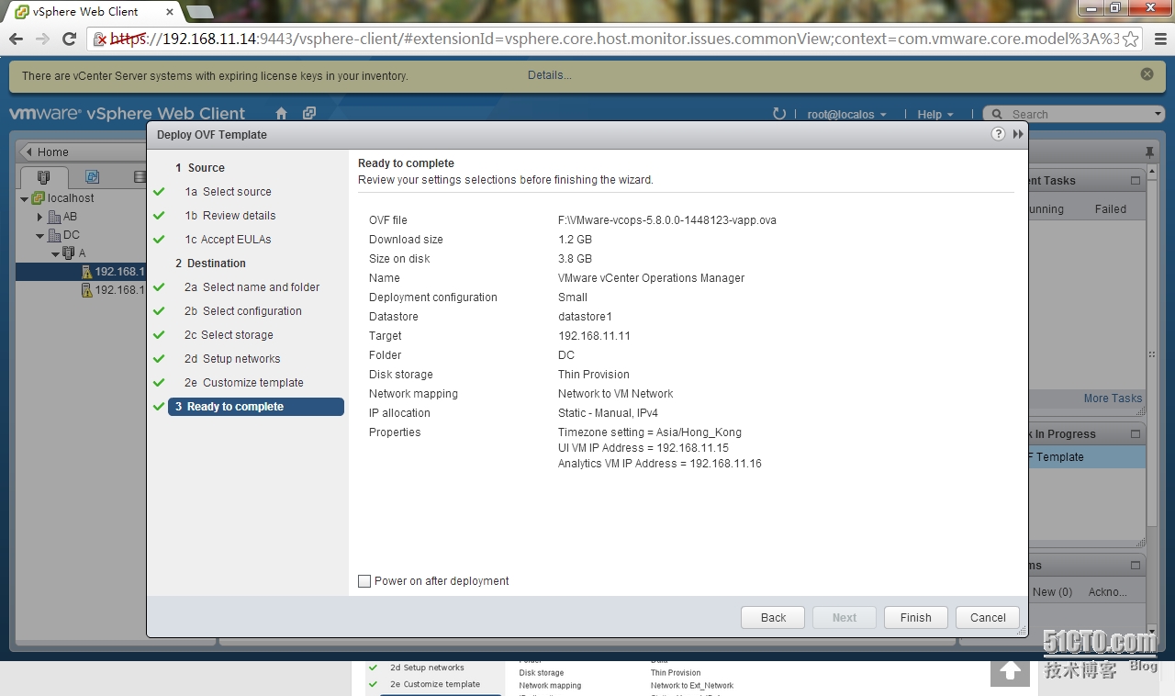Click Back button in wizard
This screenshot has width=1175, height=696.
click(x=773, y=618)
